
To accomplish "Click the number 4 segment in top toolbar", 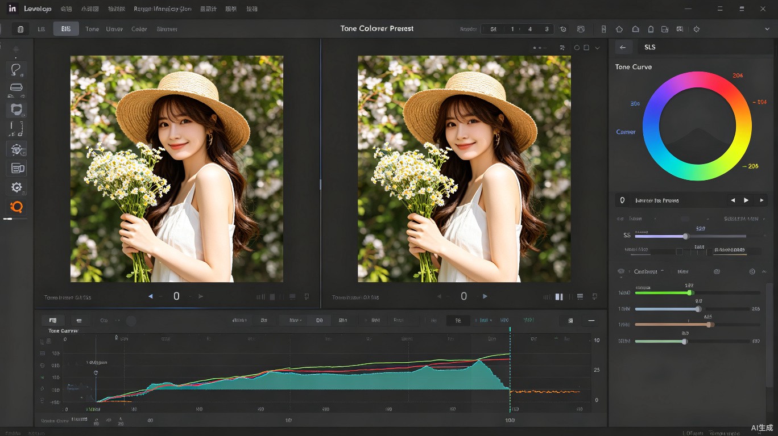I will click(530, 29).
